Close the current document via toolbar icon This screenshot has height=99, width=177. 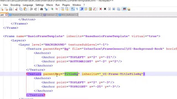click(x=2, y=9)
